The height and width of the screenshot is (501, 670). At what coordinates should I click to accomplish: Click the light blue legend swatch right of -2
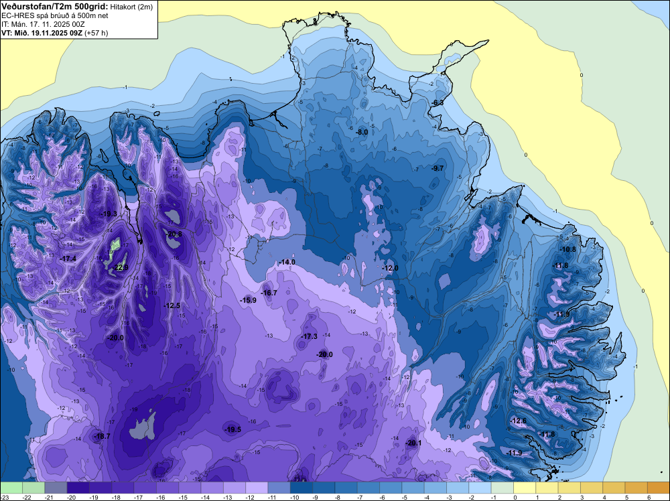coord(480,488)
